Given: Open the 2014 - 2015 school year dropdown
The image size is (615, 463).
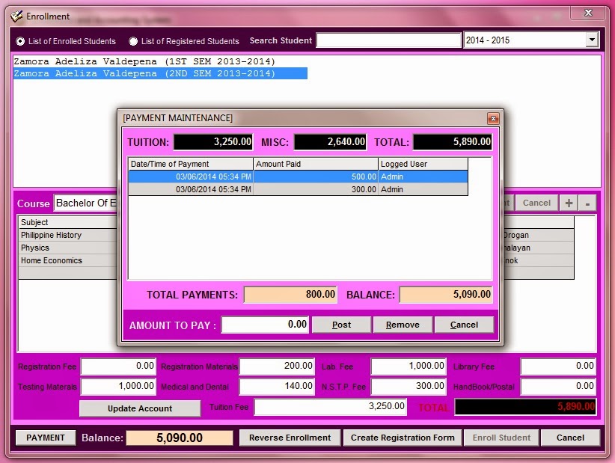Looking at the screenshot, I should pos(592,40).
